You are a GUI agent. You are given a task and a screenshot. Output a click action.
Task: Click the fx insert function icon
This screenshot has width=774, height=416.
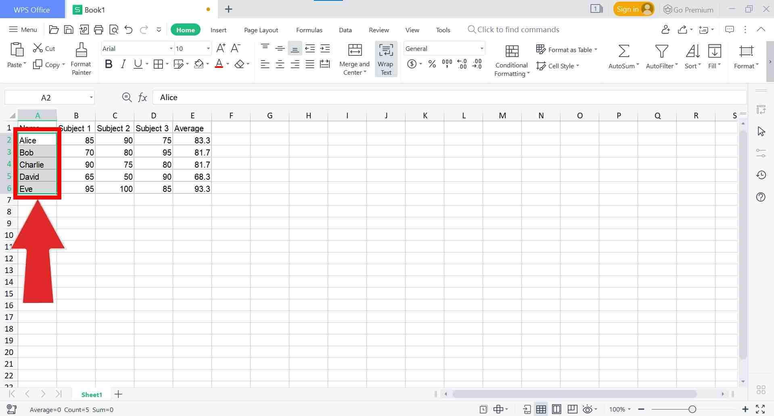point(142,97)
